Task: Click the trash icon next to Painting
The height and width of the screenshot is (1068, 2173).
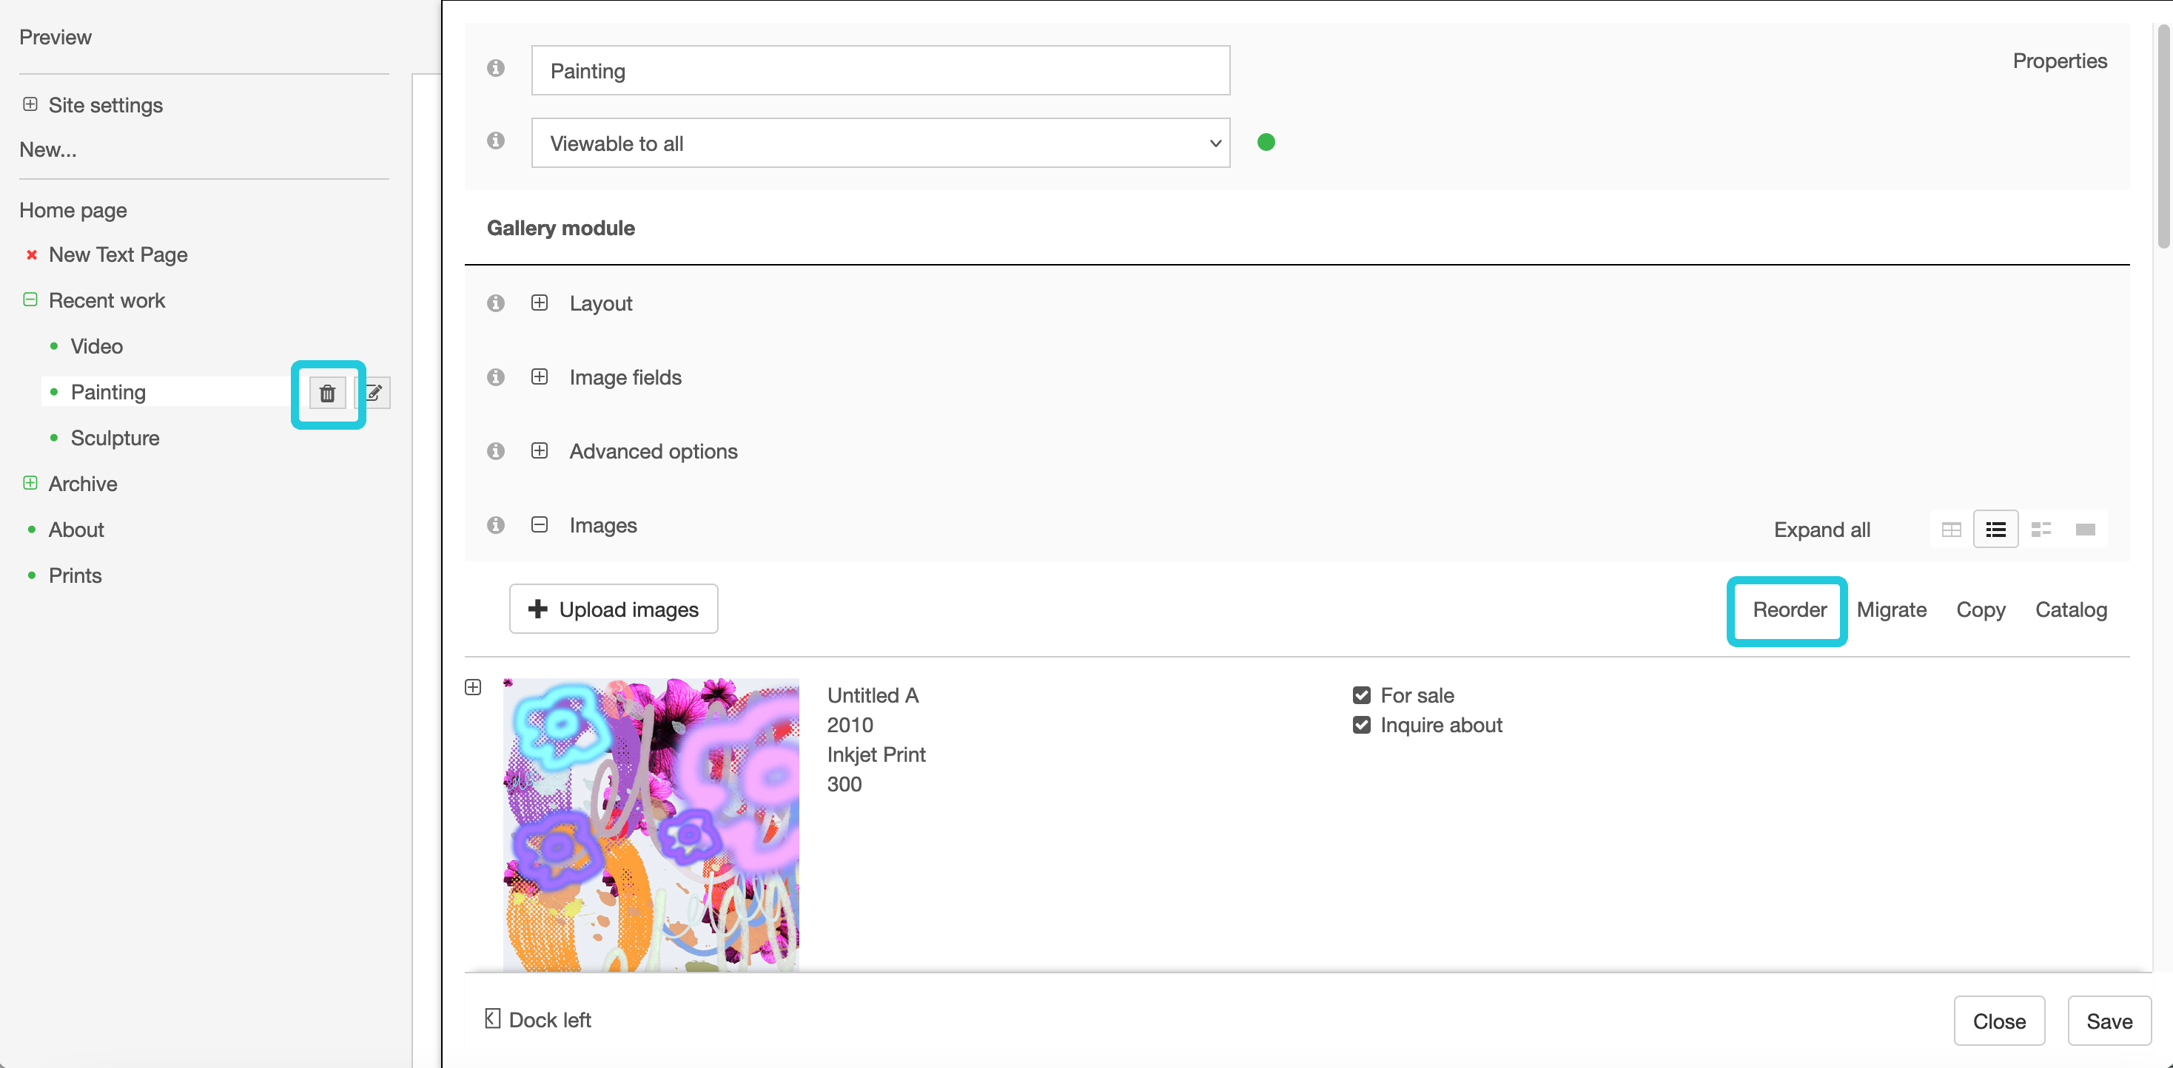Action: (x=327, y=393)
